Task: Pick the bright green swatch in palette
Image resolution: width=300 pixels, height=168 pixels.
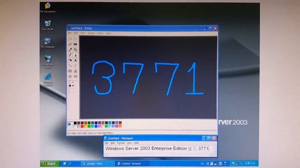Action: (x=89, y=126)
